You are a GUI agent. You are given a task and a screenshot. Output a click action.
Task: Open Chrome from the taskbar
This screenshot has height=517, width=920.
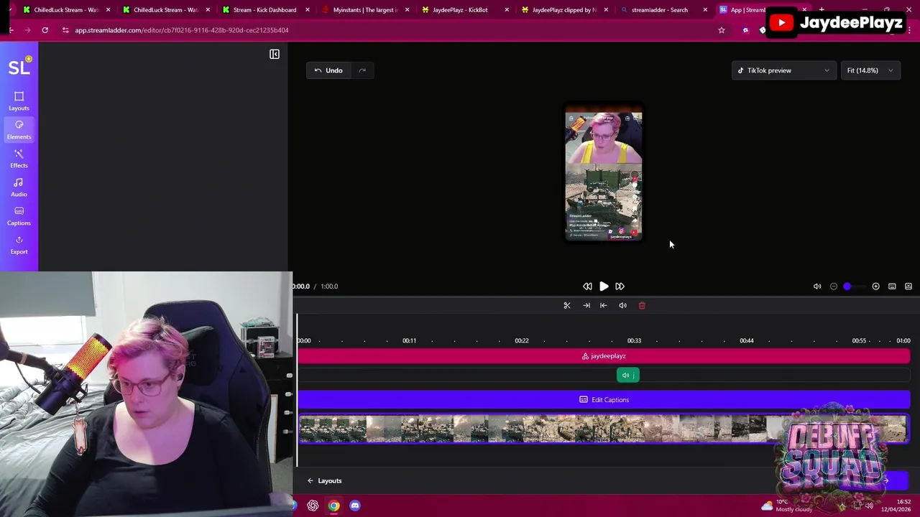pyautogui.click(x=334, y=506)
